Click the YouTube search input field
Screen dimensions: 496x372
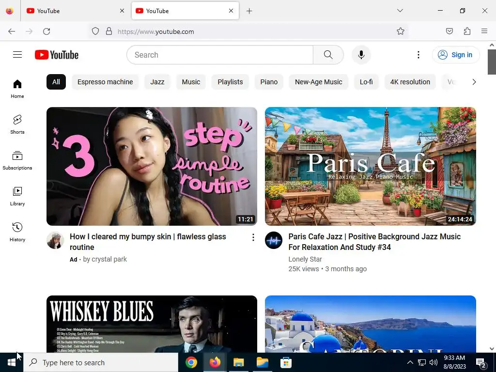tap(220, 55)
